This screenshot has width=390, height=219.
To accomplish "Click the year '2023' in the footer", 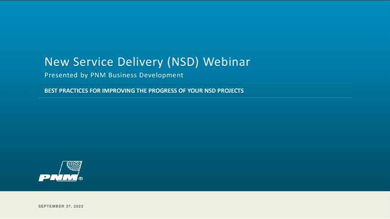I will [x=78, y=206].
